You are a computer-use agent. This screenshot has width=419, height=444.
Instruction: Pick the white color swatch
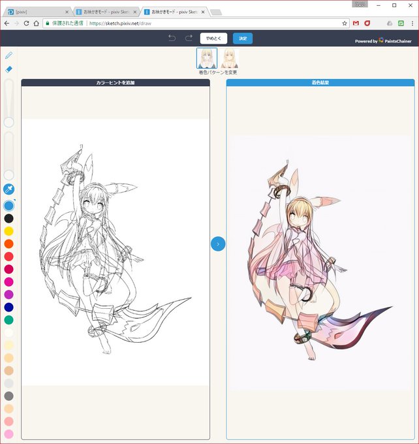[x=8, y=332]
